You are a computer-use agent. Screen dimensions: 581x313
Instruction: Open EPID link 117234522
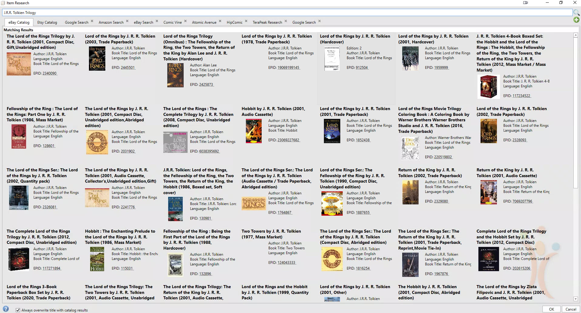coord(521,96)
